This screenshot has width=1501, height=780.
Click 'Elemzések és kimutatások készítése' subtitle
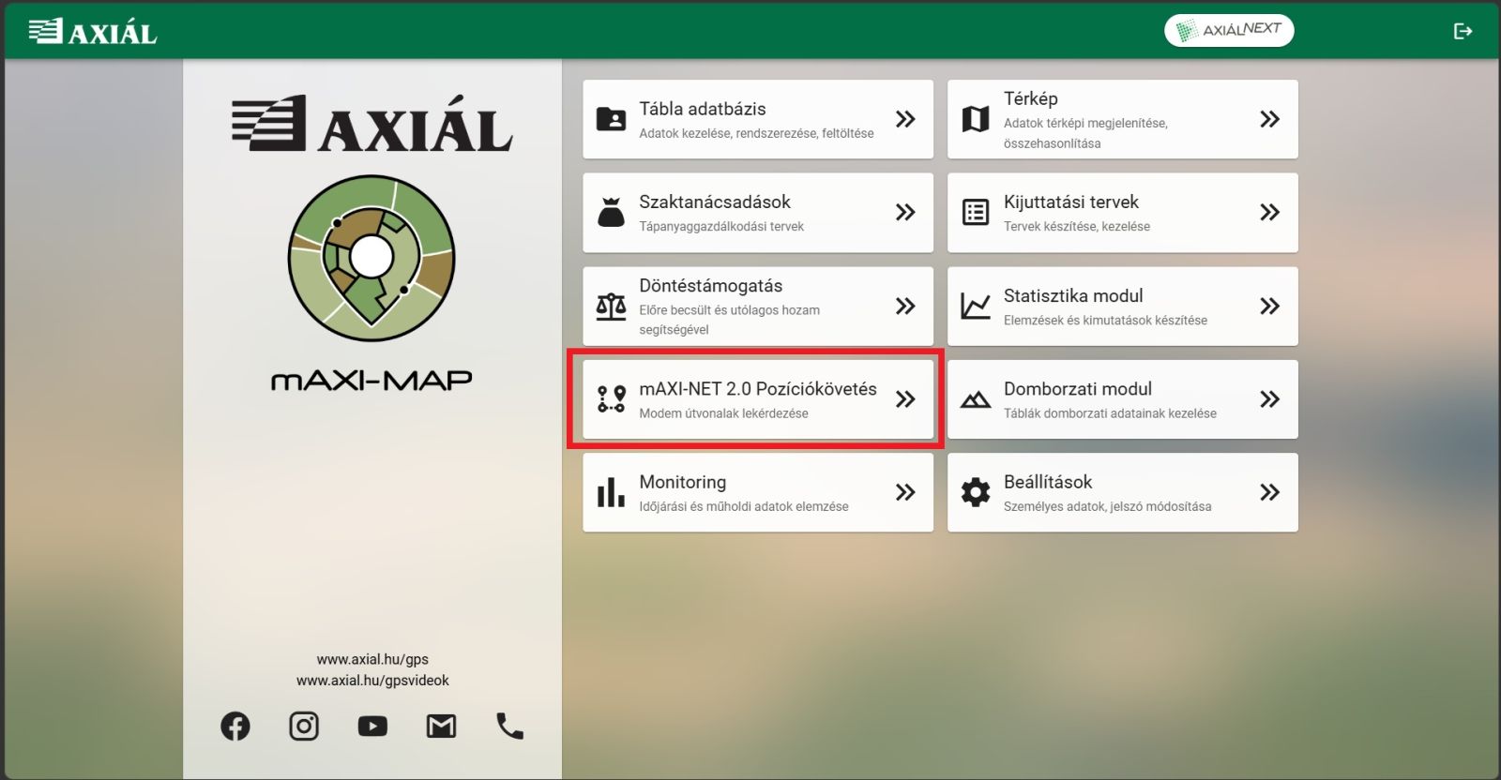coord(1105,320)
